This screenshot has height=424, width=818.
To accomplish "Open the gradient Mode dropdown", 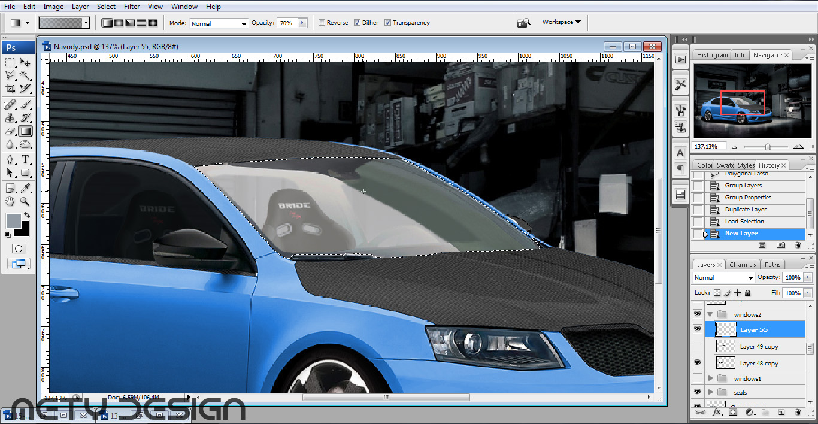I will pyautogui.click(x=219, y=23).
